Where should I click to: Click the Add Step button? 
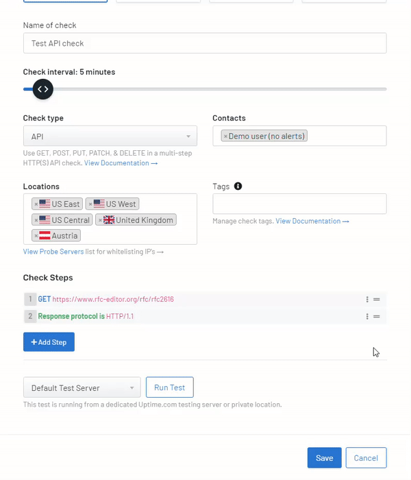[49, 342]
